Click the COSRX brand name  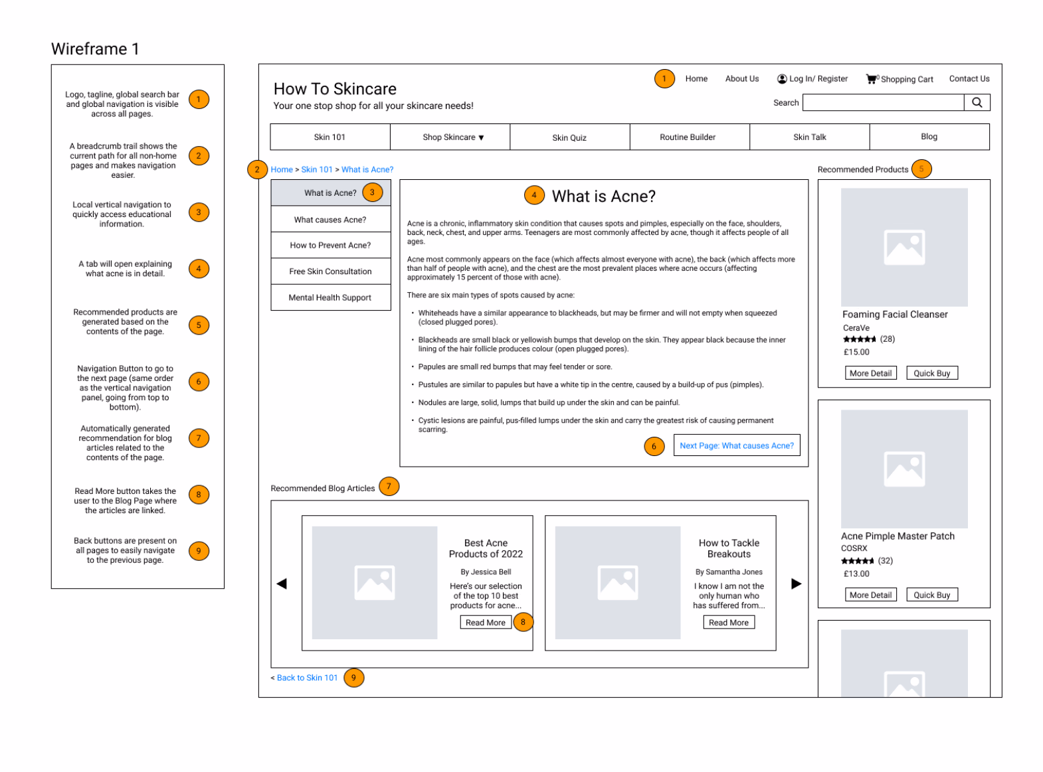click(854, 548)
